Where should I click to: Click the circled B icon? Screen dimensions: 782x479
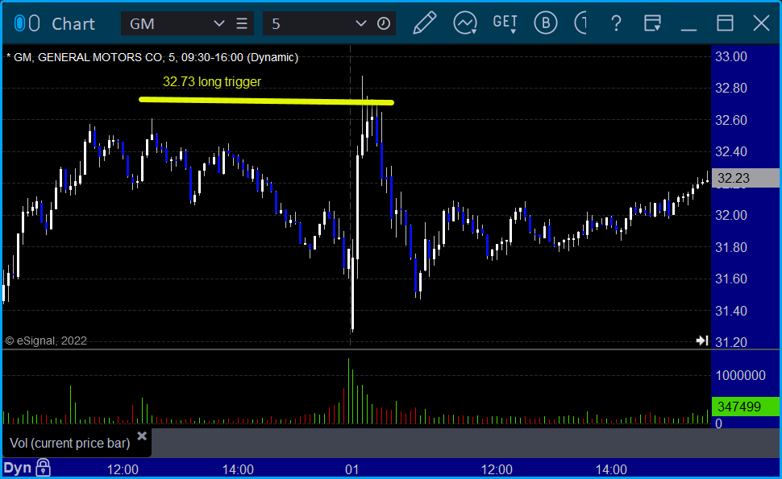[546, 23]
